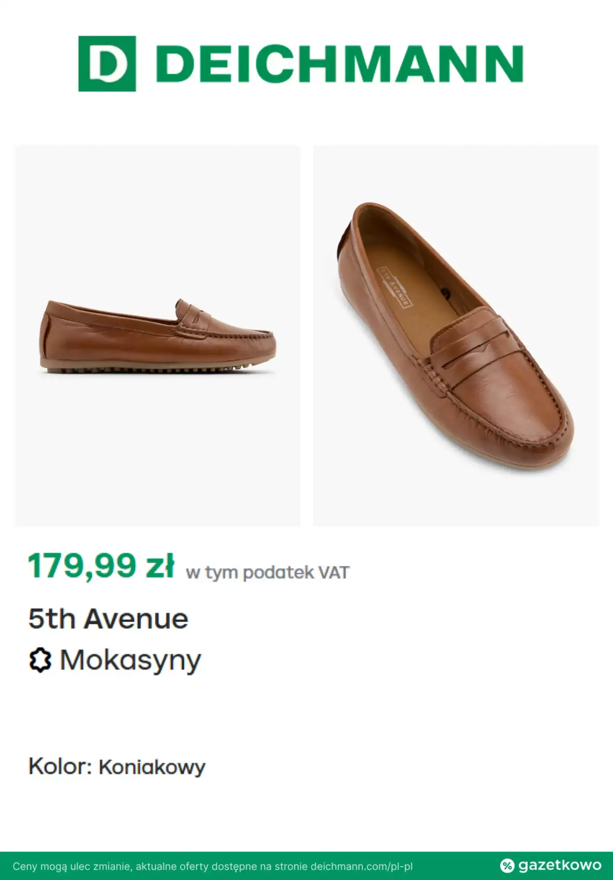
Task: Select the Mokasyny product title
Action: 130,660
